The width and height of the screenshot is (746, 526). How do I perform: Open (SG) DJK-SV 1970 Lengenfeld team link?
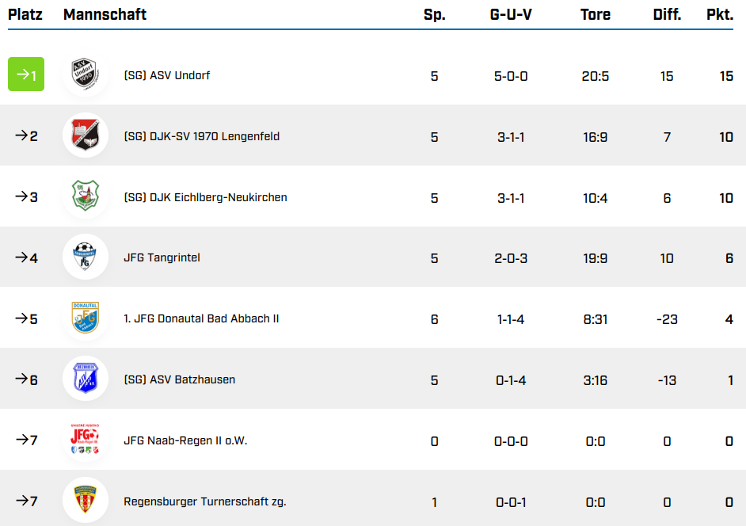tap(202, 136)
